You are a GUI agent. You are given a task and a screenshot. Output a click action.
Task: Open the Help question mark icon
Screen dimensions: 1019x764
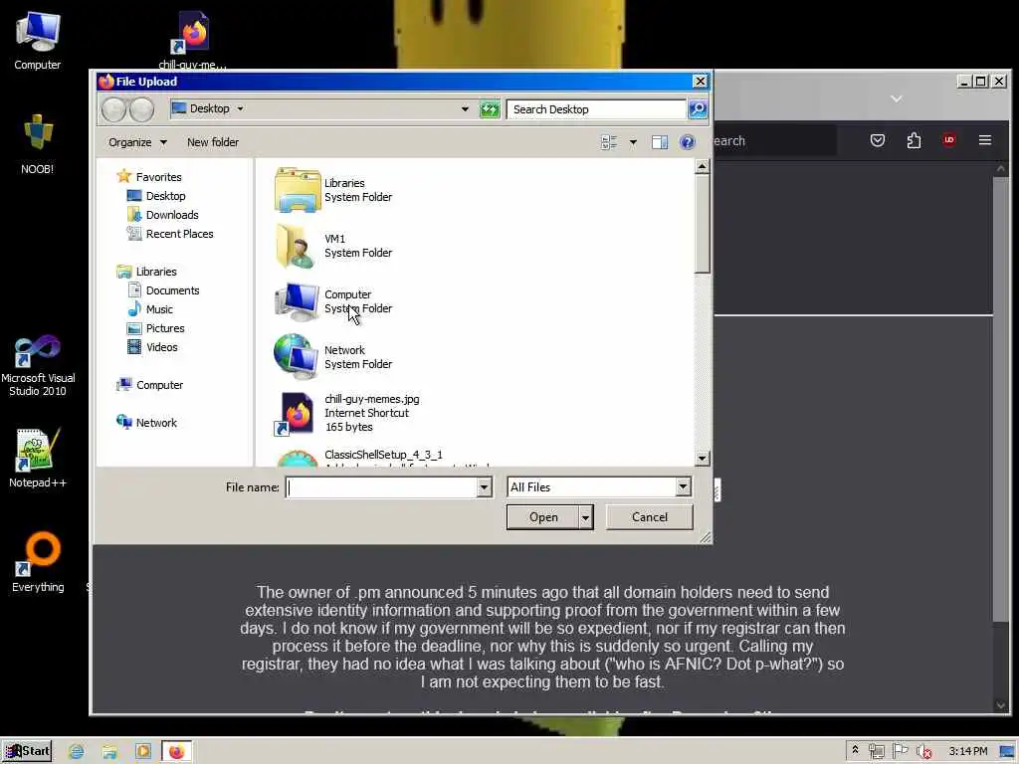pos(687,142)
